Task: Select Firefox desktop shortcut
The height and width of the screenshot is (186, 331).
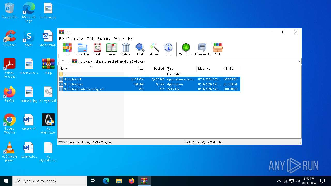Action: (x=10, y=95)
